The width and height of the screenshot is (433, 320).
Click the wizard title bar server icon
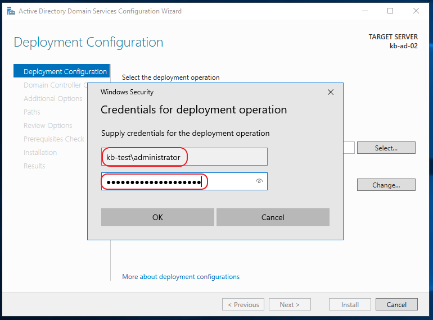tap(11, 11)
